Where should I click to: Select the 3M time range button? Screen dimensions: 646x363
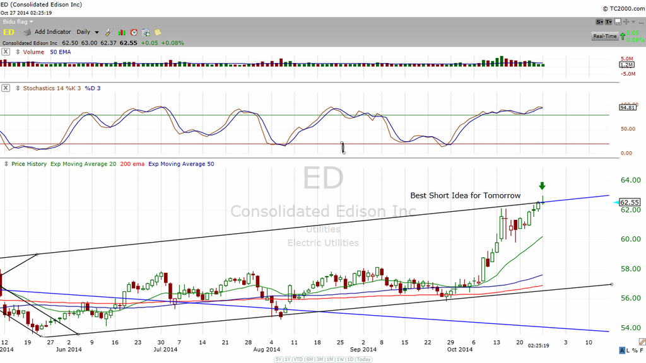coord(320,359)
